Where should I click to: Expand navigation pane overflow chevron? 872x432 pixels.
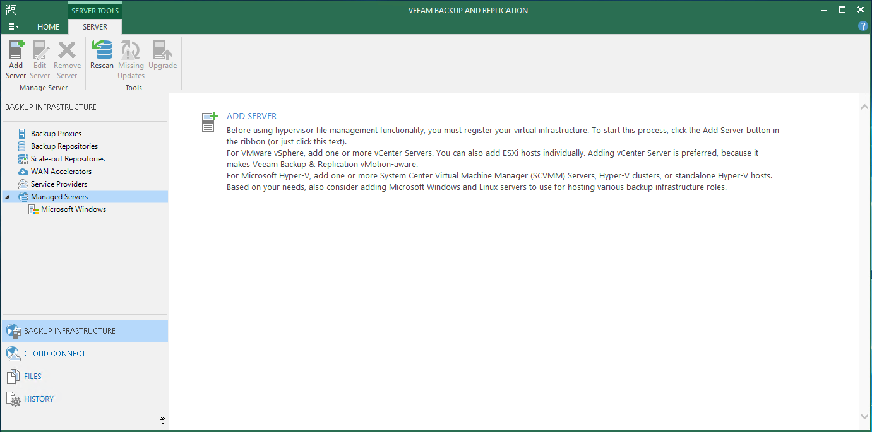pos(162,420)
